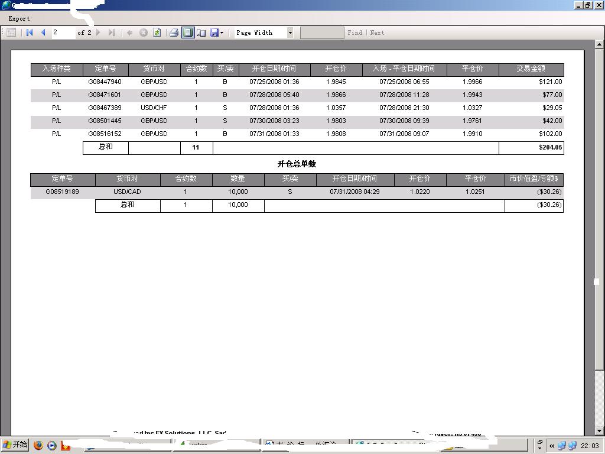Screen dimensions: 605x454
Task: Click the 开仓总单数 section heading
Action: [x=297, y=164]
